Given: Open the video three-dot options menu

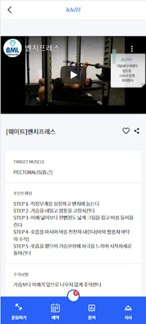Looking at the screenshot, I should click(132, 49).
